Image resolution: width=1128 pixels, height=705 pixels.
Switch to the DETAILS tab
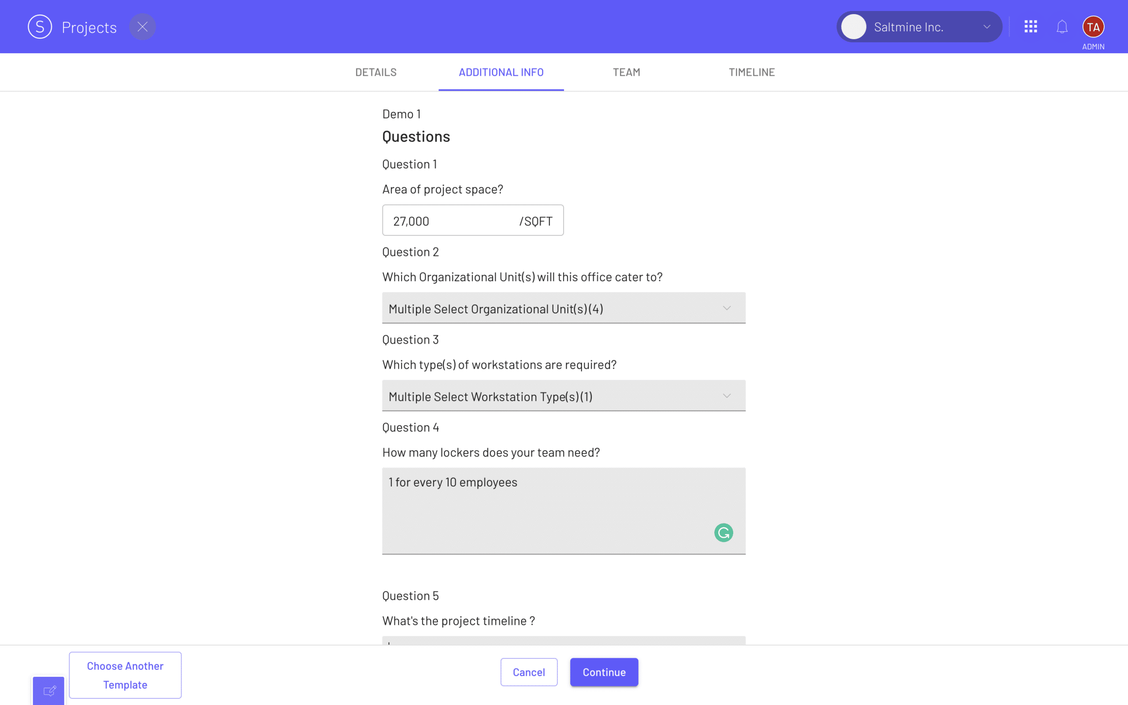(376, 71)
